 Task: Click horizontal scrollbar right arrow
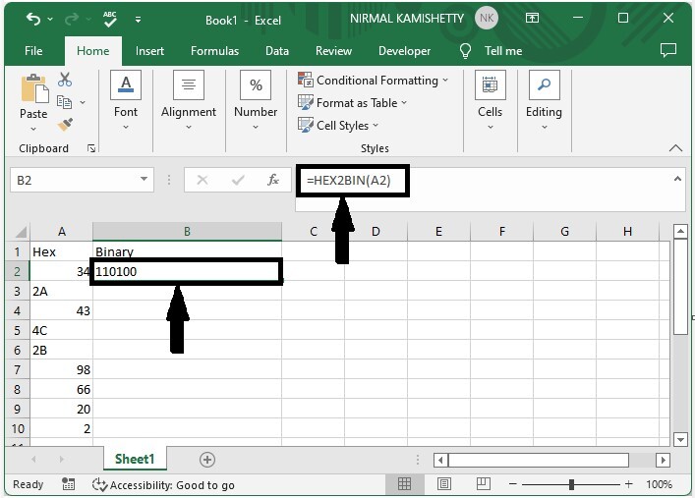(663, 460)
